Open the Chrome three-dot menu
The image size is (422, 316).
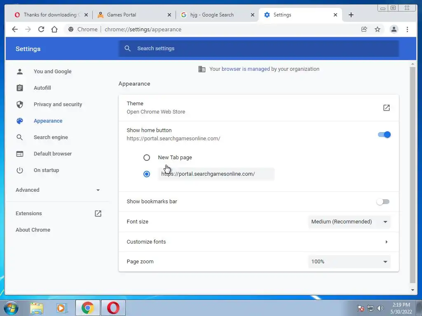[x=407, y=29]
